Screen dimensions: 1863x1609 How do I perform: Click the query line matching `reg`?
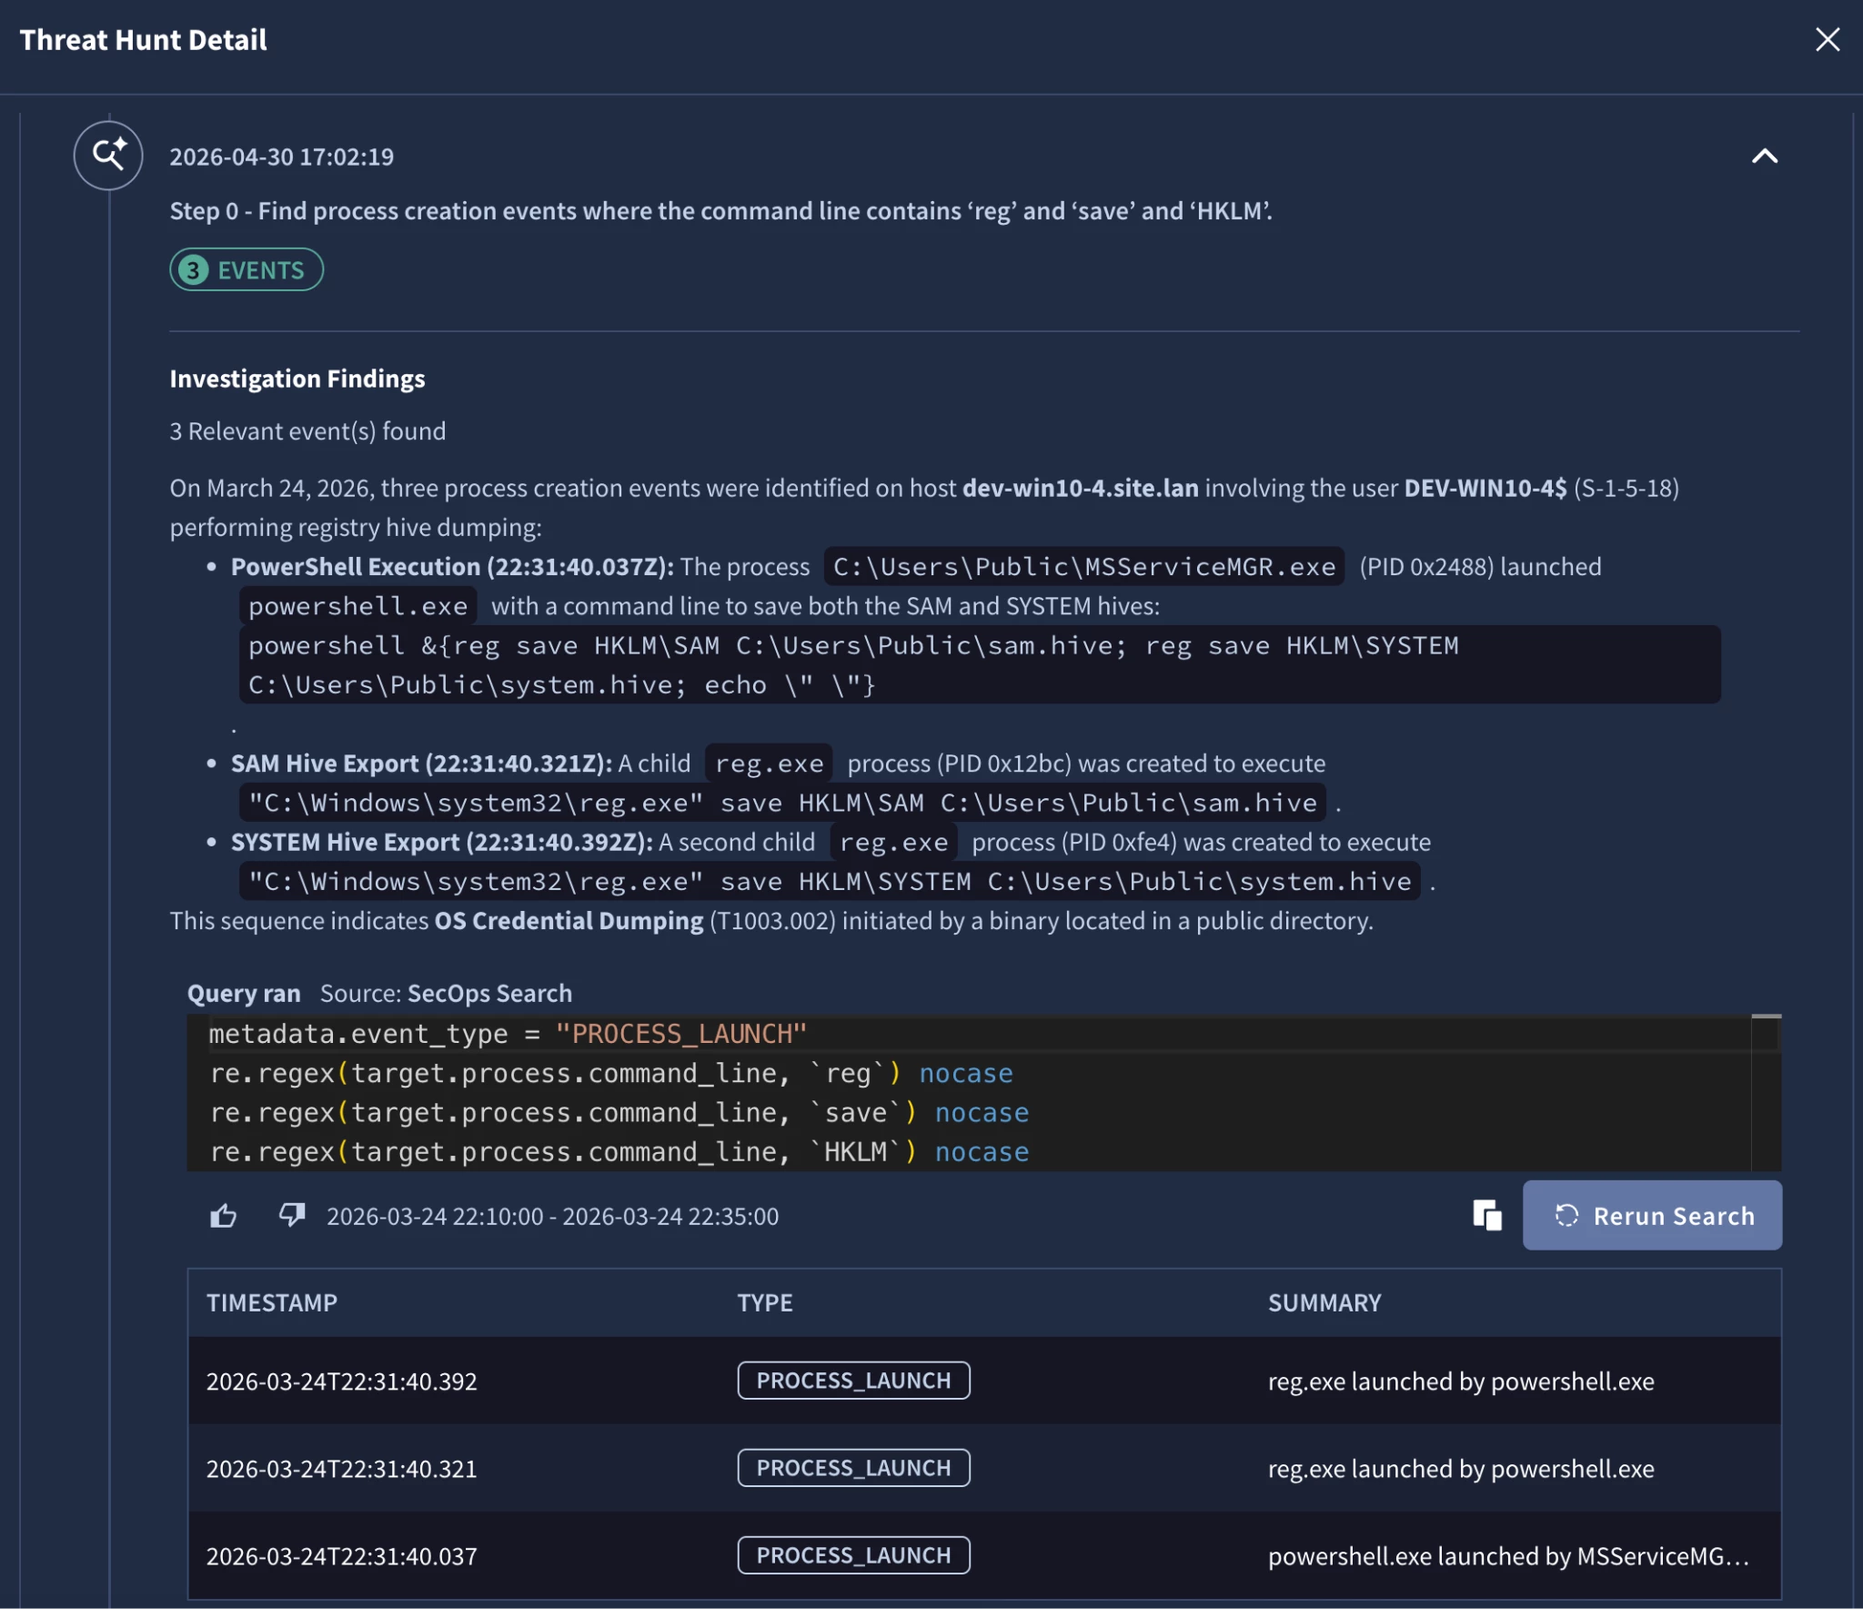coord(611,1073)
